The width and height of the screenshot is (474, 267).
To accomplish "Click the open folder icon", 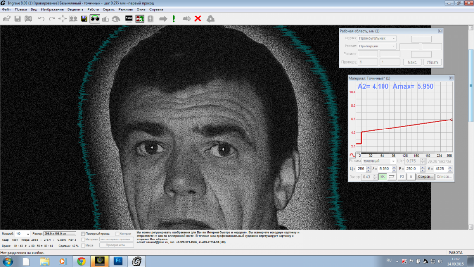I will tap(7, 18).
